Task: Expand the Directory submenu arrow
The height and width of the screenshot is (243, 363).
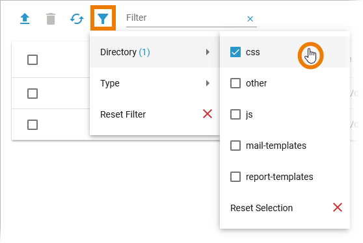Action: click(208, 52)
